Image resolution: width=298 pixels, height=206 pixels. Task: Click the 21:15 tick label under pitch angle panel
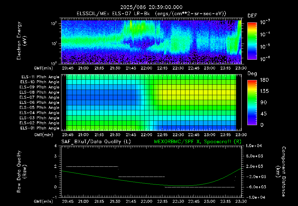(x=99, y=135)
